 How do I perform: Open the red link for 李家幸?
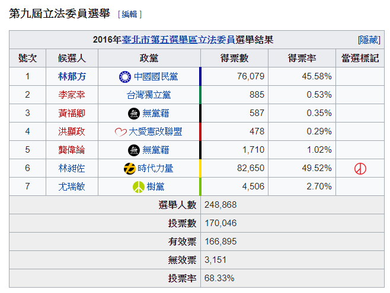coord(72,95)
